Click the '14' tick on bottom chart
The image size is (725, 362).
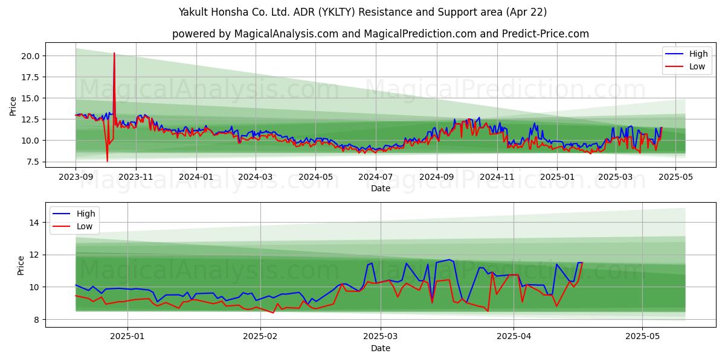coord(36,223)
